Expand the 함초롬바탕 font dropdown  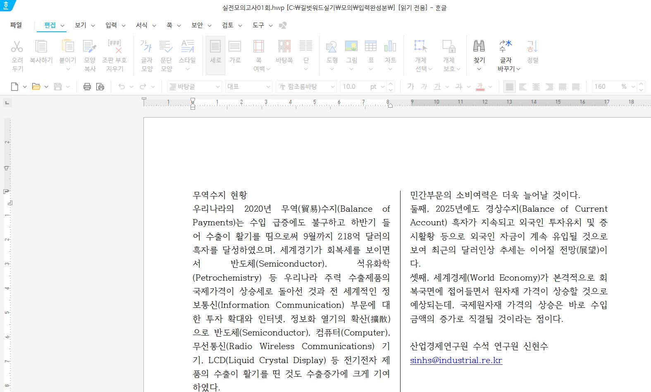pyautogui.click(x=333, y=87)
